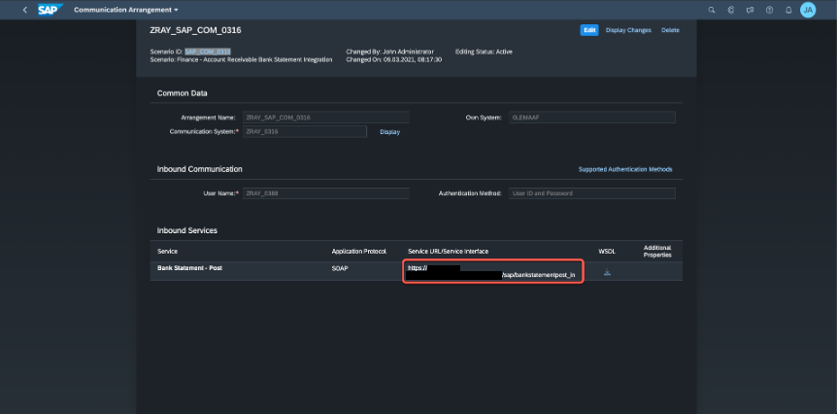The image size is (837, 414).
Task: Download the WSDL for Bank Statement - Post
Action: pos(607,272)
